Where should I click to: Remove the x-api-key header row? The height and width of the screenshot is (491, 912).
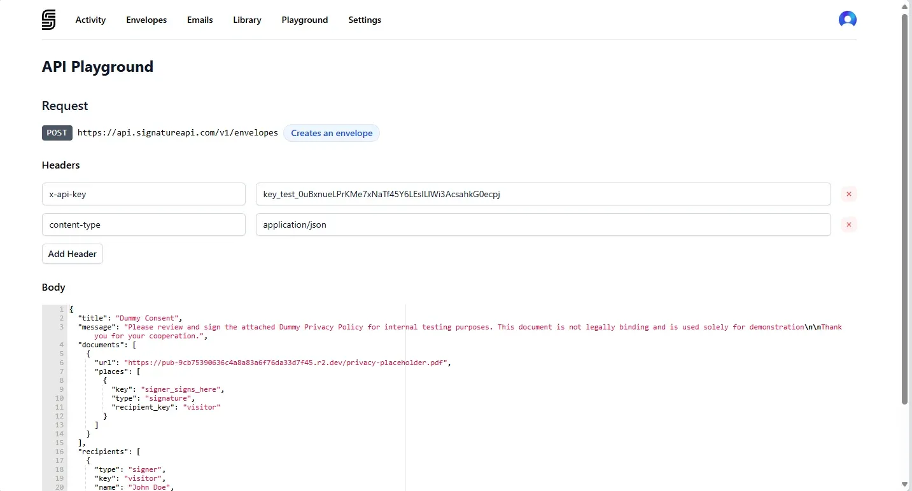849,194
